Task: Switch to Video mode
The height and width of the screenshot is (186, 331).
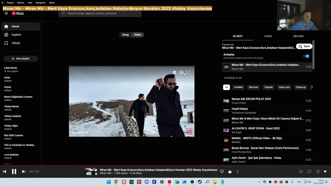Action: click(138, 35)
